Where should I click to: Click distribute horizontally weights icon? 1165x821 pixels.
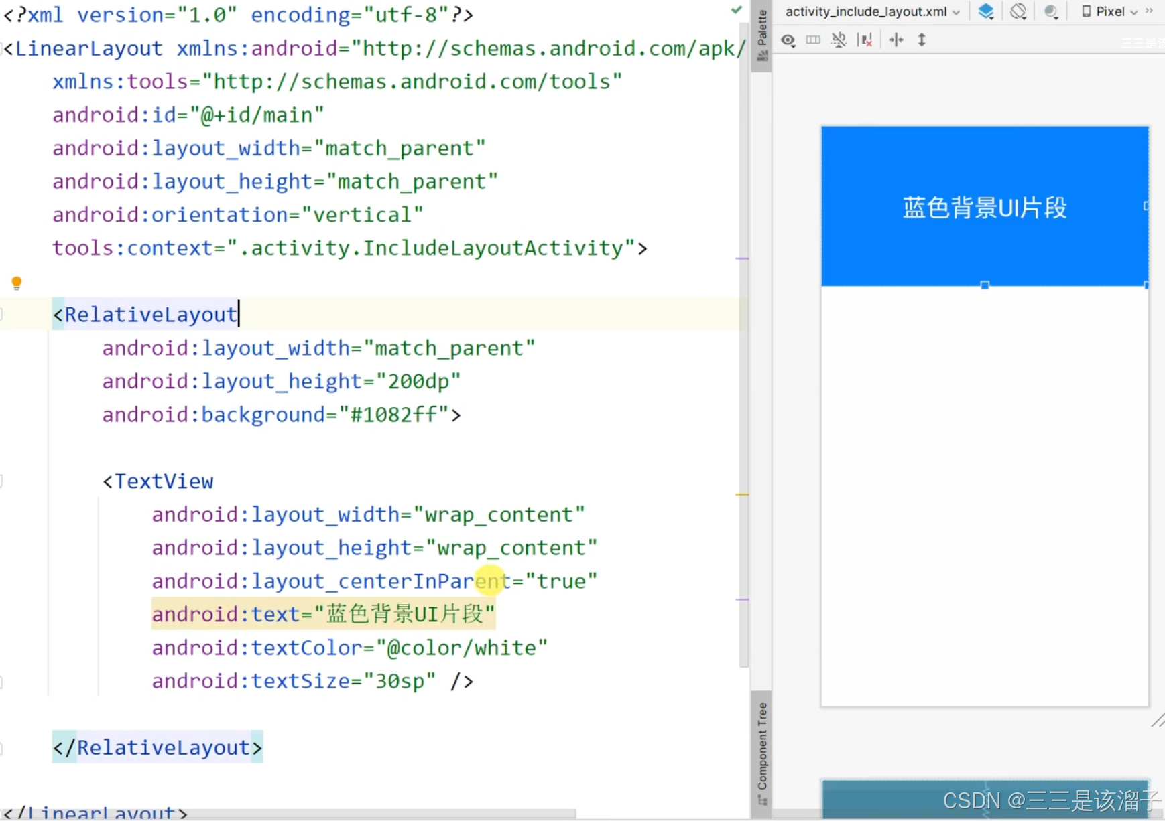pos(896,40)
